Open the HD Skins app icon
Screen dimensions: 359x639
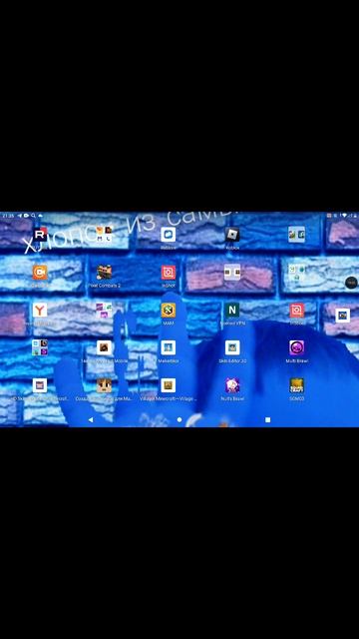[40, 385]
